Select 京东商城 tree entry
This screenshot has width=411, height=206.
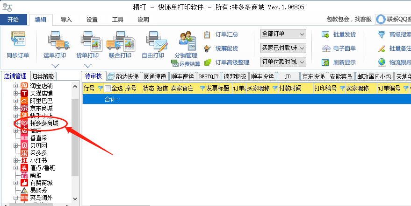tap(42, 108)
